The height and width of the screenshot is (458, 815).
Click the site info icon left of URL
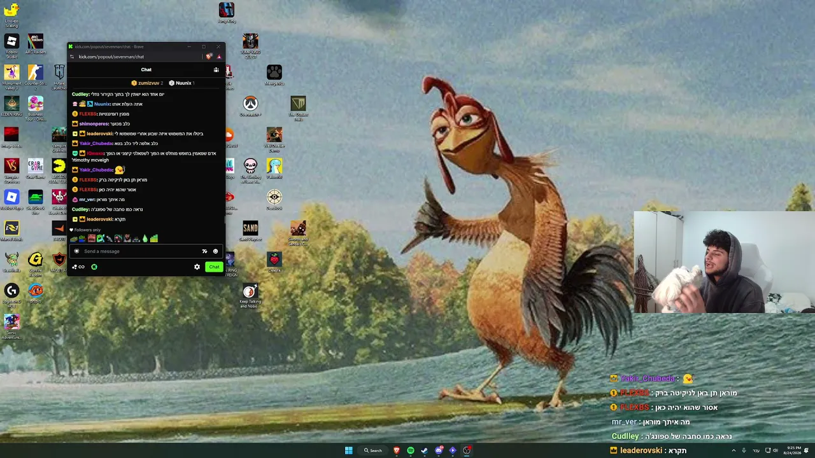(72, 57)
